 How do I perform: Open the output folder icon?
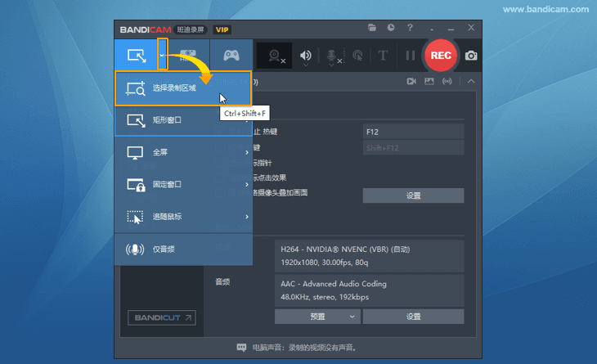(x=372, y=28)
